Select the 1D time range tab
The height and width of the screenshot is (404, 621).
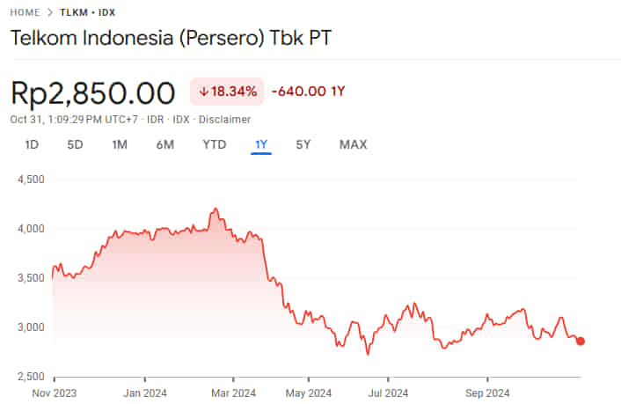coord(32,144)
